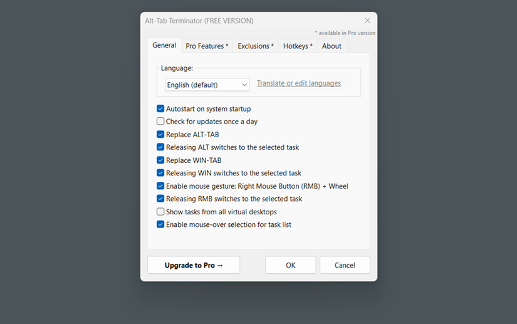Toggle the Replace ALT-TAB checkbox
The height and width of the screenshot is (324, 517).
coord(160,135)
